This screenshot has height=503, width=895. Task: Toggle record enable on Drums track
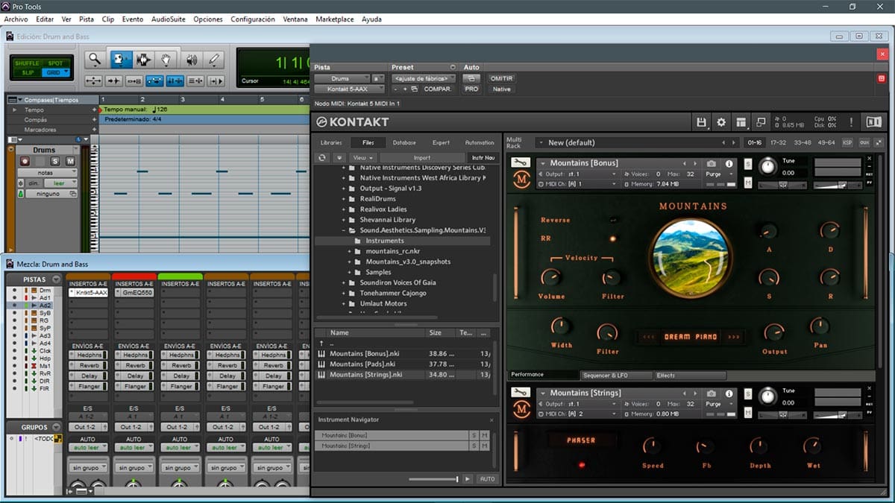pyautogui.click(x=25, y=161)
